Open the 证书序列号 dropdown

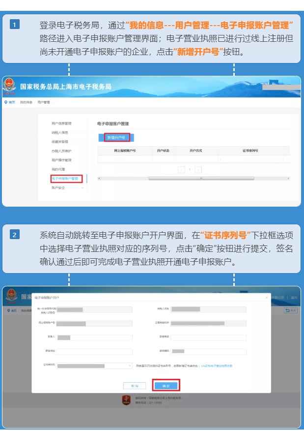[x=94, y=366]
